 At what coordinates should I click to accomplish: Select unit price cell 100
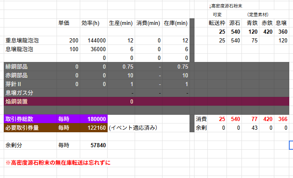[69, 49]
